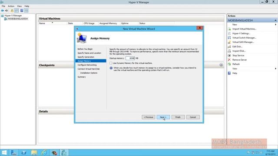The width and height of the screenshot is (278, 156).
Task: Click the wizard info icon beside memory tip
Action: (111, 68)
